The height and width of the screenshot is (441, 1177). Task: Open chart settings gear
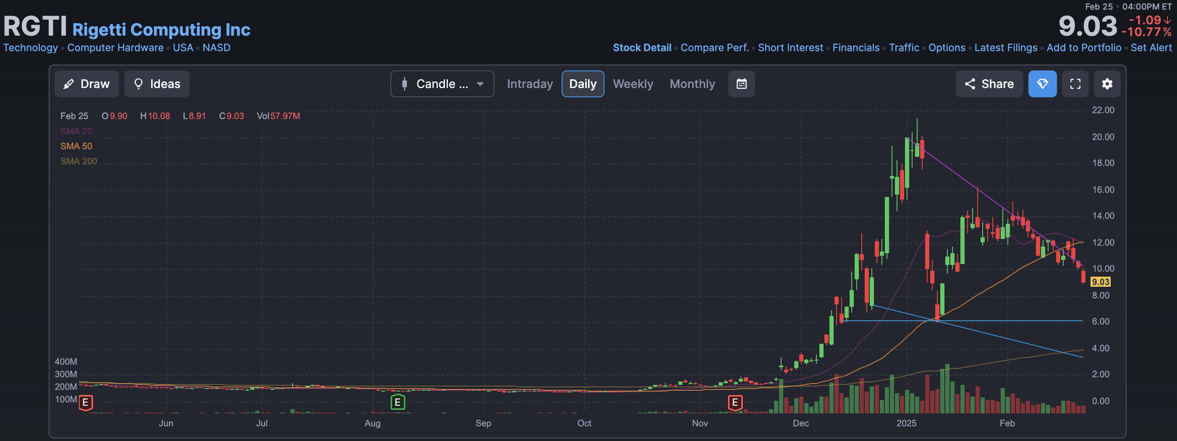(x=1106, y=84)
